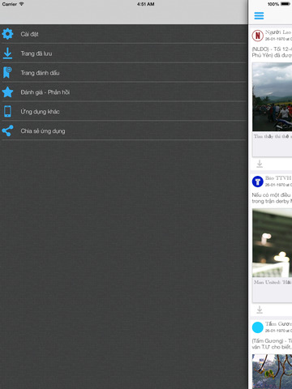This screenshot has width=292, height=389.
Task: Download the Báo TTVH article
Action: coord(260,310)
